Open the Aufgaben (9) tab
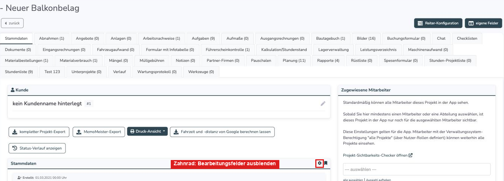Viewport: 504px width, 181px height. pos(203,38)
